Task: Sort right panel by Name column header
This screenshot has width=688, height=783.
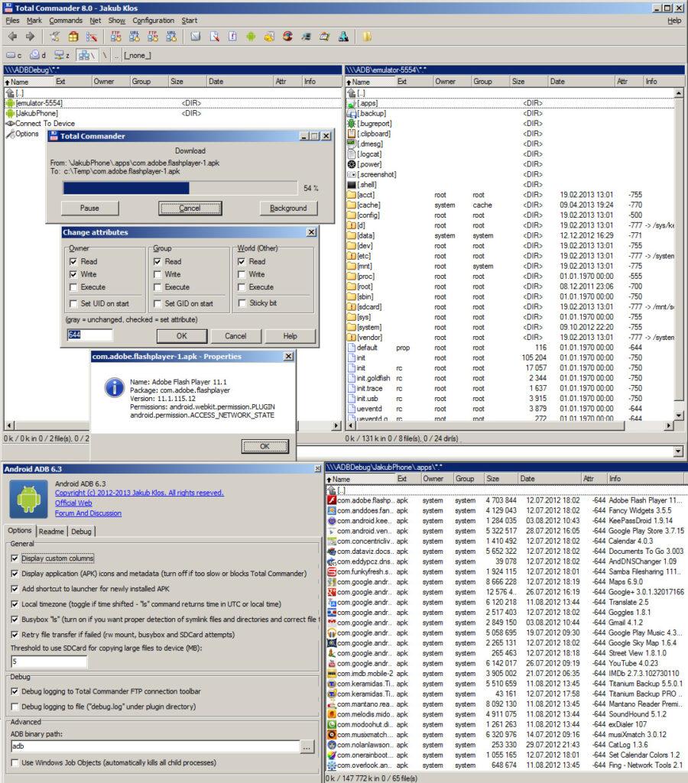Action: point(370,82)
